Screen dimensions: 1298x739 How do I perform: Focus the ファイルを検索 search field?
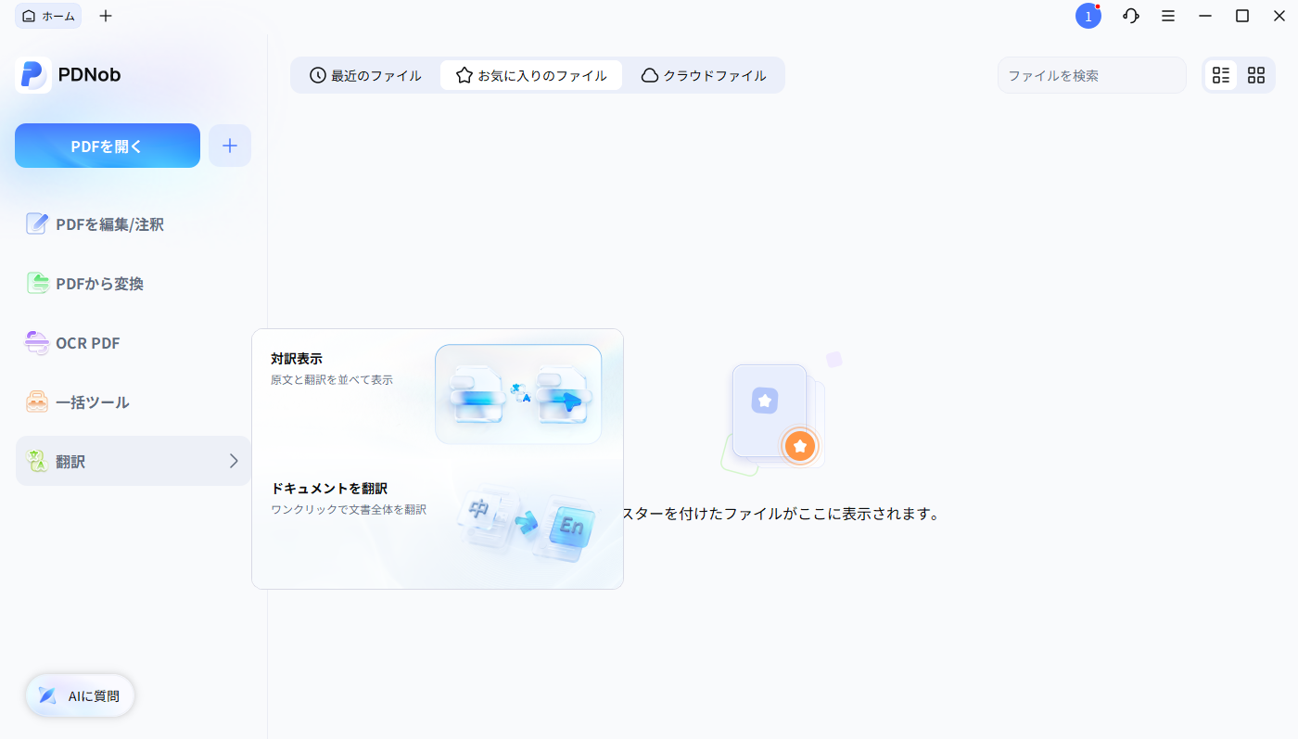point(1092,75)
